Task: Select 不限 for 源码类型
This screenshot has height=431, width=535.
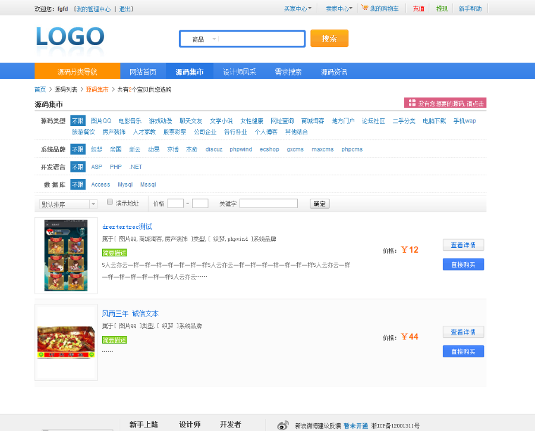Action: point(78,121)
